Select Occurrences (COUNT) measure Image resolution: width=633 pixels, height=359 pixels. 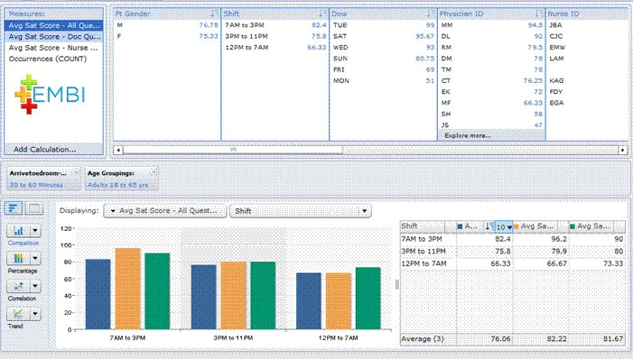click(x=53, y=59)
